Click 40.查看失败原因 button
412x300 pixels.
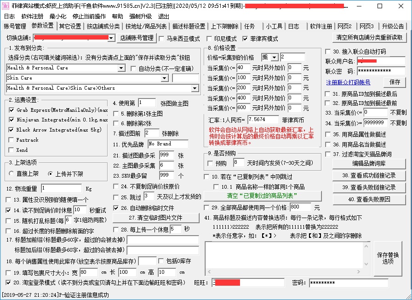click(x=369, y=200)
